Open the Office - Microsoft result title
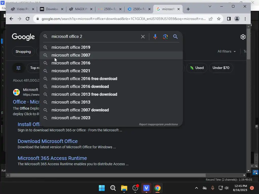 tap(26, 102)
